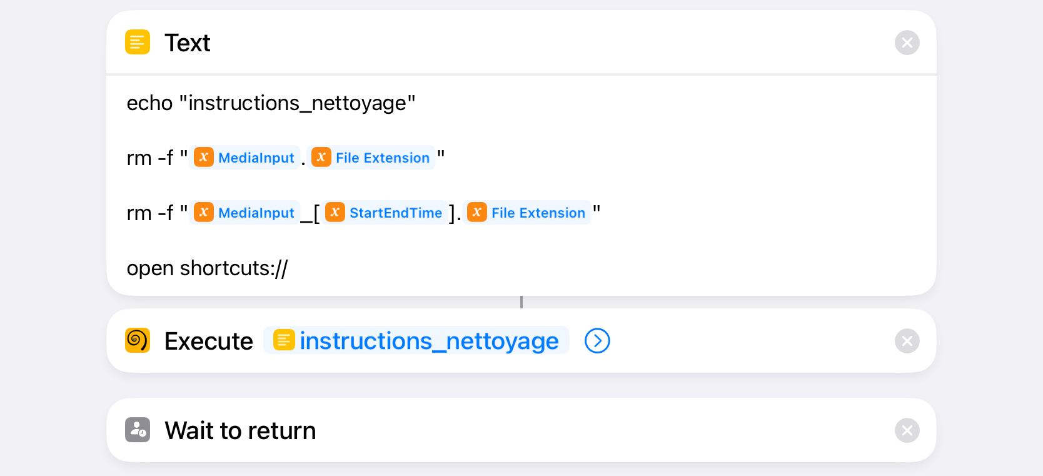The image size is (1043, 476).
Task: Open the StartEndTime variable token
Action: click(x=395, y=213)
